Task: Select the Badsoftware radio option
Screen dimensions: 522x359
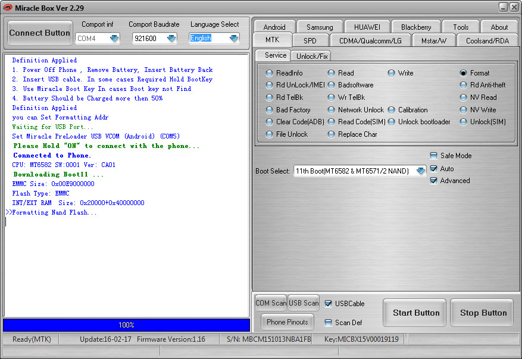Action: (x=351, y=85)
